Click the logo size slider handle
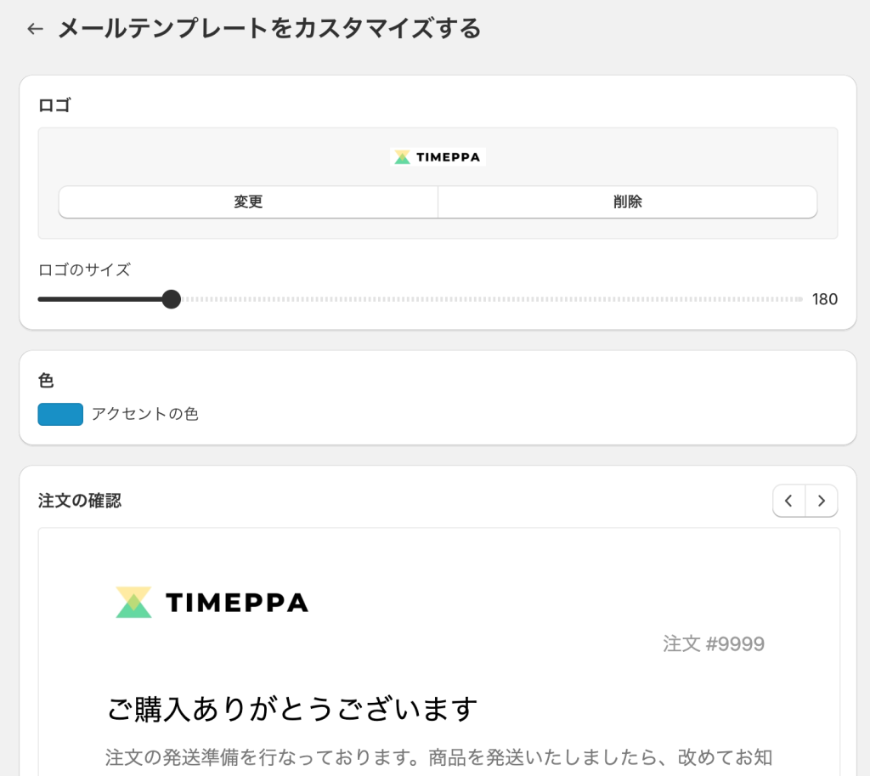This screenshot has height=776, width=870. point(172,299)
